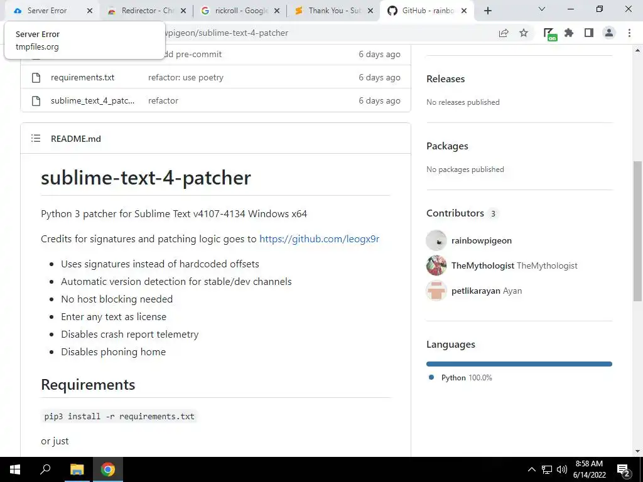This screenshot has height=482, width=643.
Task: Click the README.md heading label
Action: [x=76, y=139]
